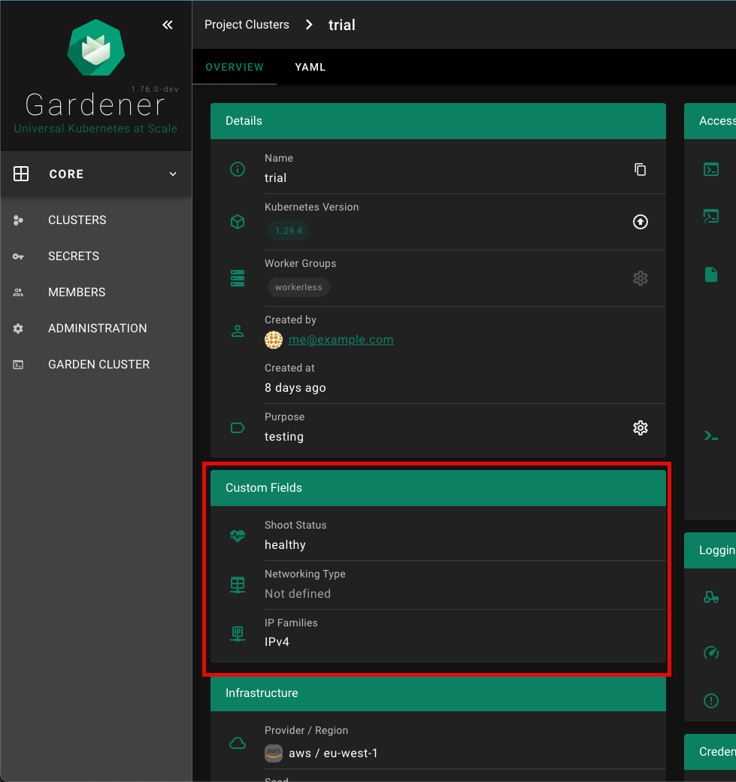Open Worker Groups settings gear
Viewport: 736px width, 782px height.
coord(640,278)
